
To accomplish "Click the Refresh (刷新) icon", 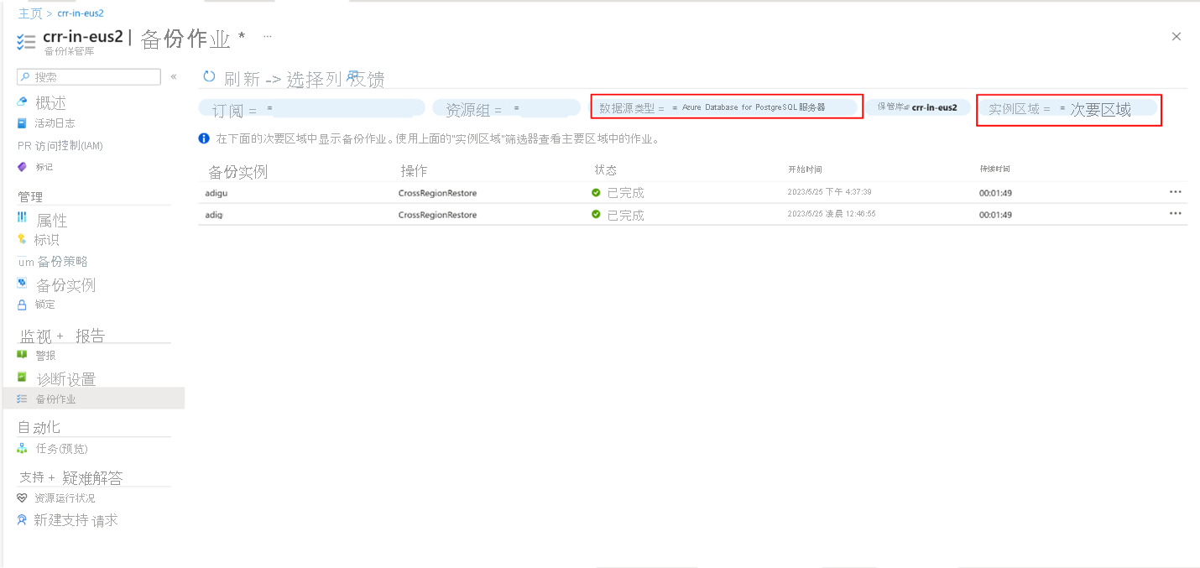I will pos(210,76).
